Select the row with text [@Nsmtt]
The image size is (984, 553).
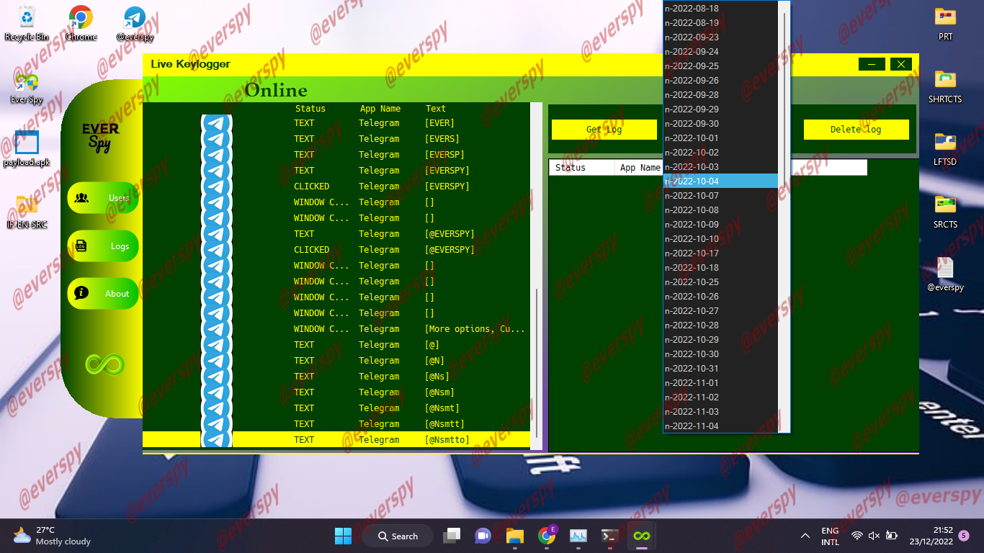click(336, 424)
